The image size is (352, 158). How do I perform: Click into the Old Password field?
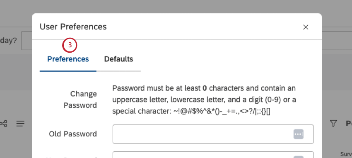coord(213,134)
